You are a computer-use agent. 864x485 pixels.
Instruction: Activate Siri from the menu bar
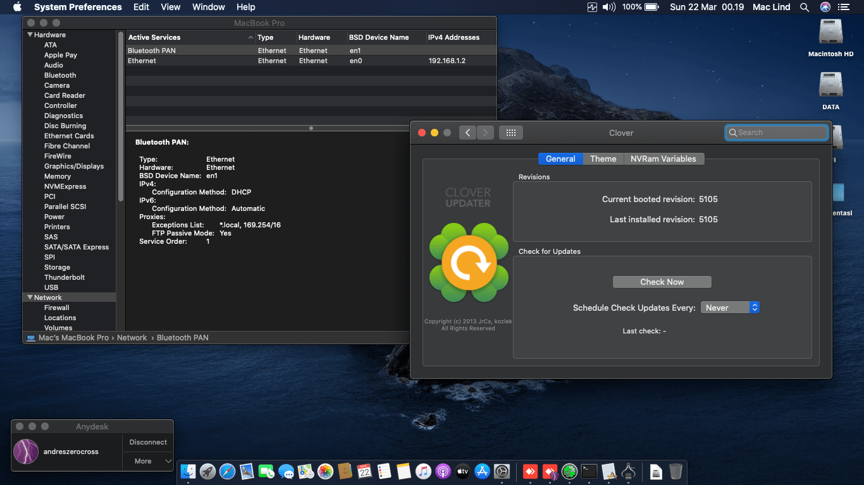(825, 7)
